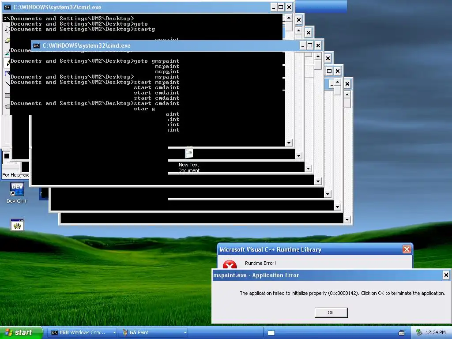452x339 pixels.
Task: Click the keyboard icon in the system tray
Action: (x=402, y=333)
